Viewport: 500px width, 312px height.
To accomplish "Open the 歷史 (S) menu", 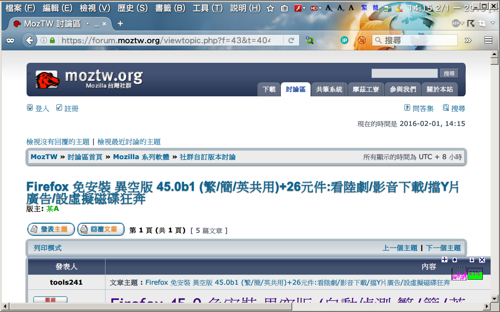I will (132, 8).
